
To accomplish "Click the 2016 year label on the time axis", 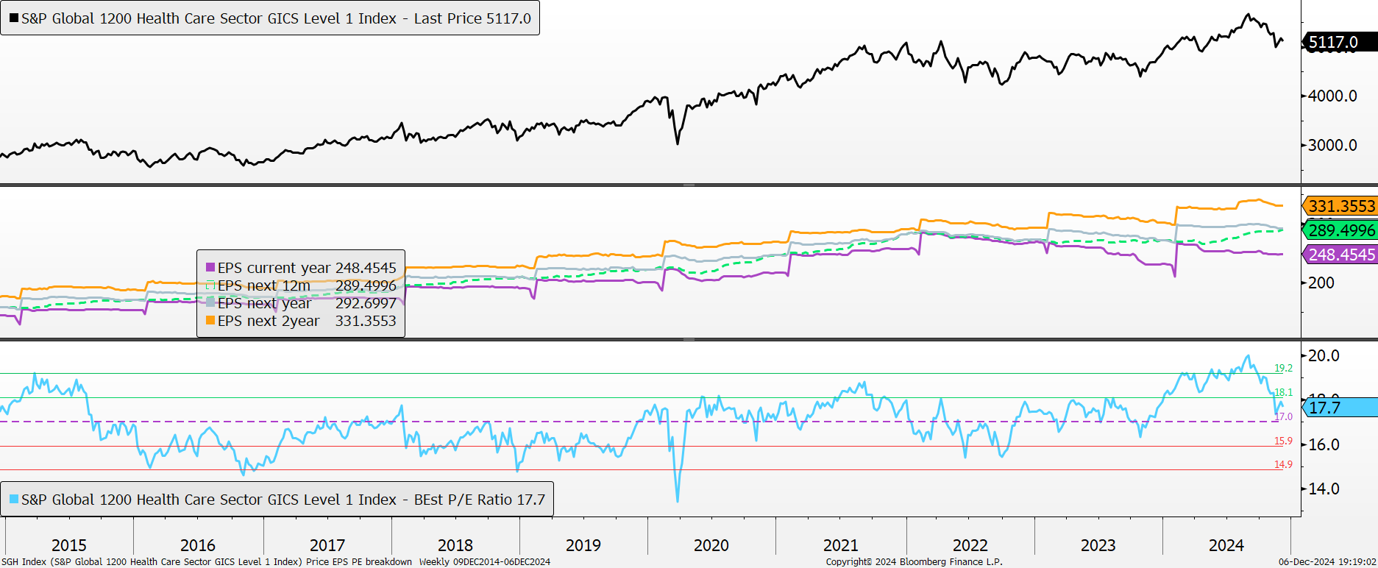I will tap(198, 545).
